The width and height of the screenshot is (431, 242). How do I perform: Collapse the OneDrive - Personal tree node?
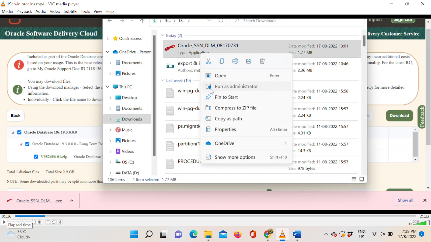(x=108, y=52)
